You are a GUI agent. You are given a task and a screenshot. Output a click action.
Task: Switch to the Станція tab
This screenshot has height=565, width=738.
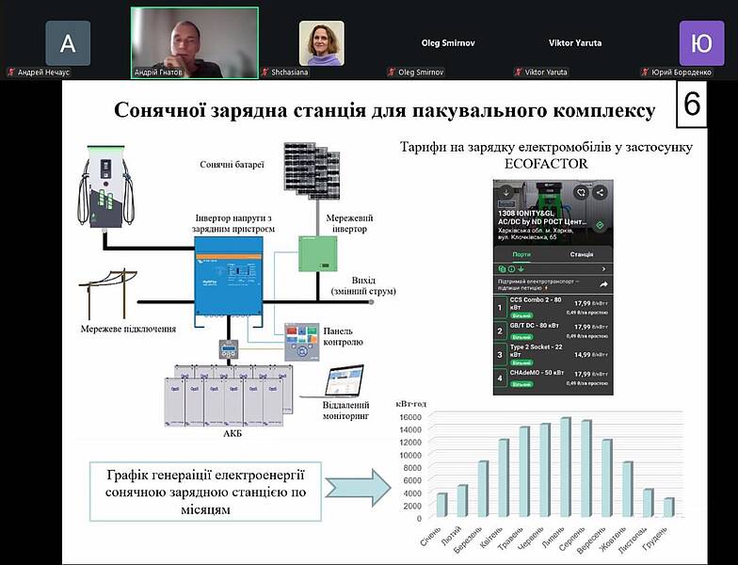582,254
